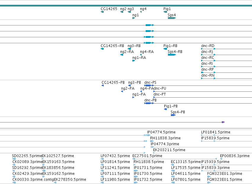Image resolution: width=252 pixels, height=184 pixels.
Task: Select the CG14265-RB transcript
Action: coord(102,49)
